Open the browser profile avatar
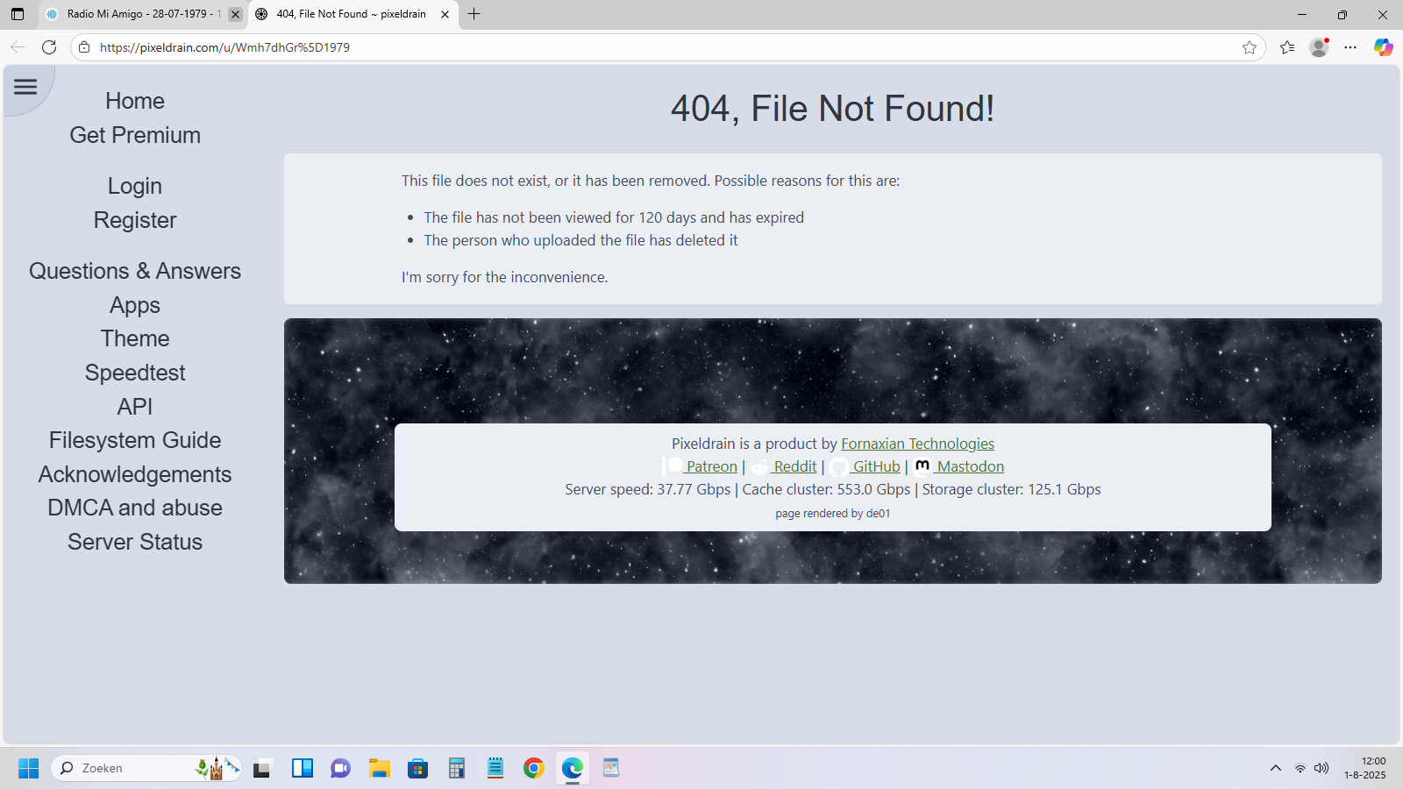 [x=1319, y=47]
